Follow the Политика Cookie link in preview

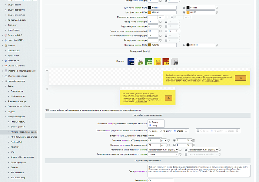tap(212, 81)
